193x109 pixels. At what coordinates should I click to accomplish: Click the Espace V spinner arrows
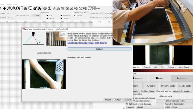coord(103,18)
